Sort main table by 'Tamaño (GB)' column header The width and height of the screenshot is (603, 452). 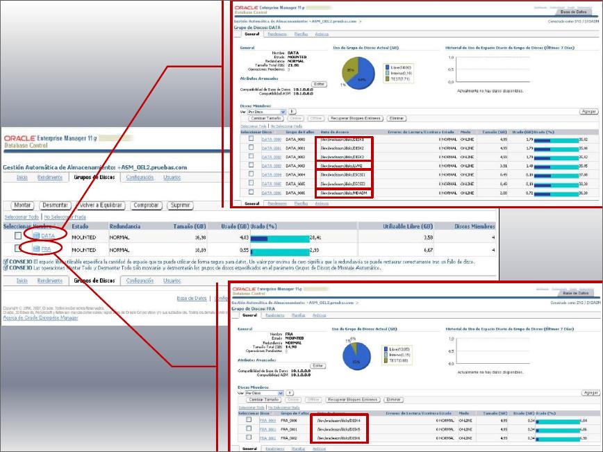pos(189,226)
